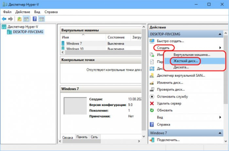Click the center pane scroll-down arrow
Screen dimensions: 229x151
(x=144, y=137)
